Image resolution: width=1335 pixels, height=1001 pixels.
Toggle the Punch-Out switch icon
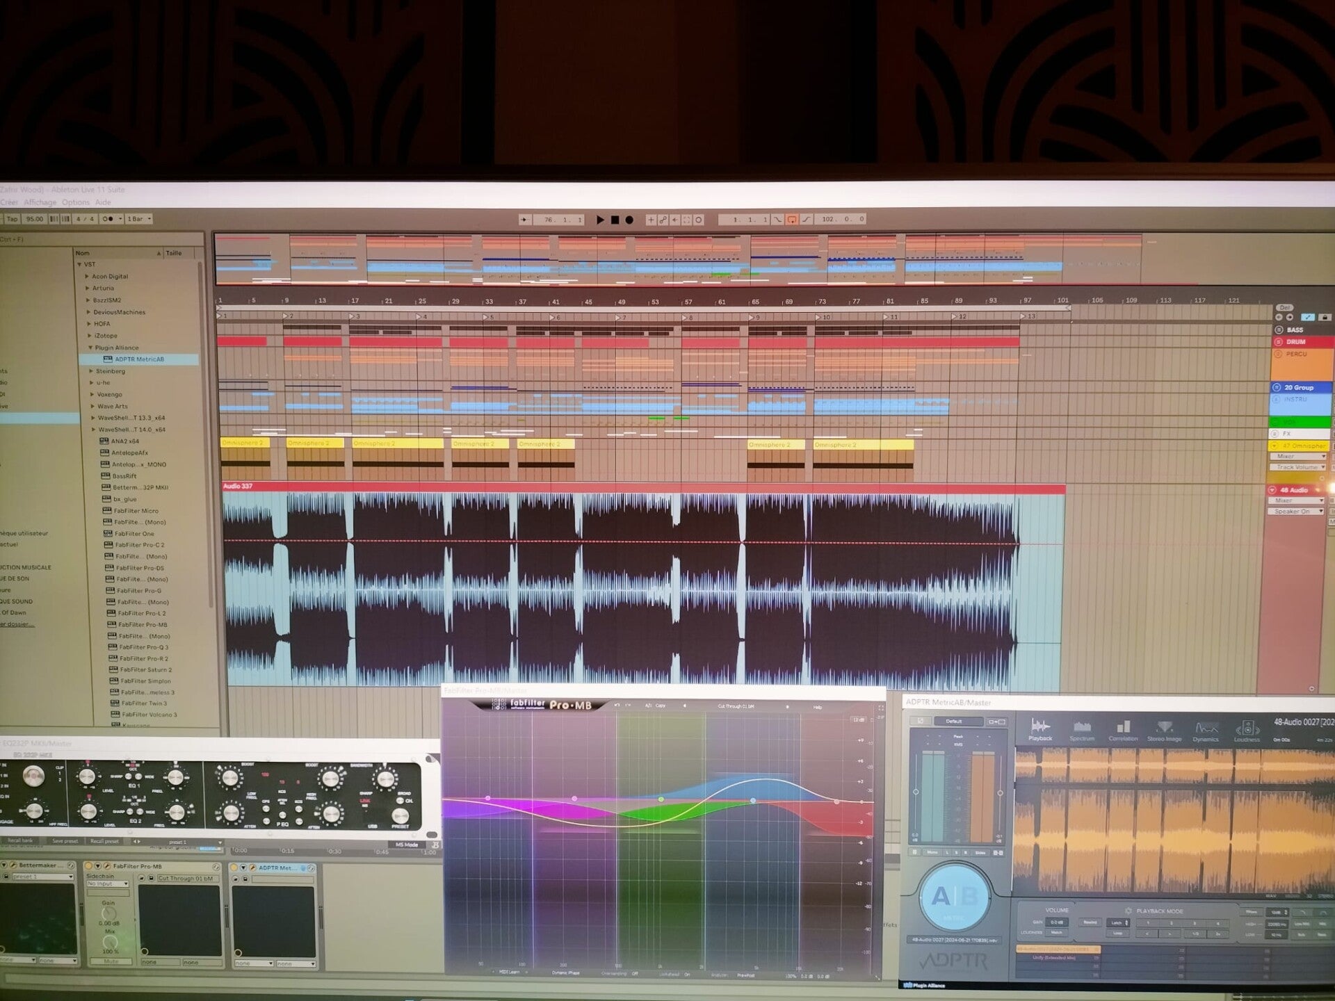(806, 220)
